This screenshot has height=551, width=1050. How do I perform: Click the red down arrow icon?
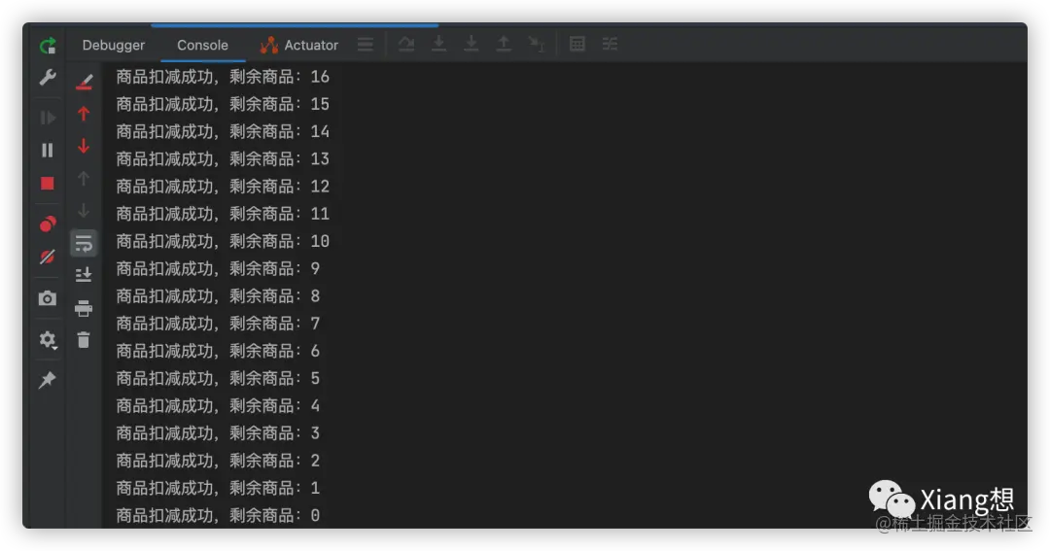point(84,146)
